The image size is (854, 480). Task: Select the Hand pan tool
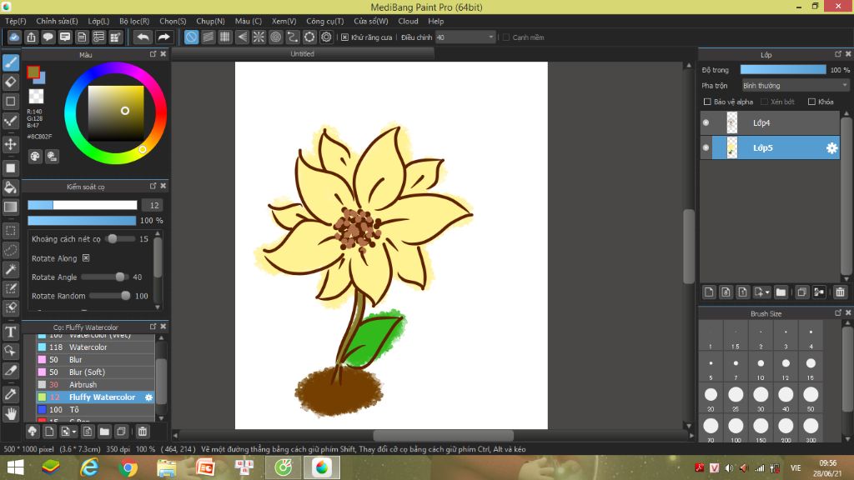click(x=11, y=413)
